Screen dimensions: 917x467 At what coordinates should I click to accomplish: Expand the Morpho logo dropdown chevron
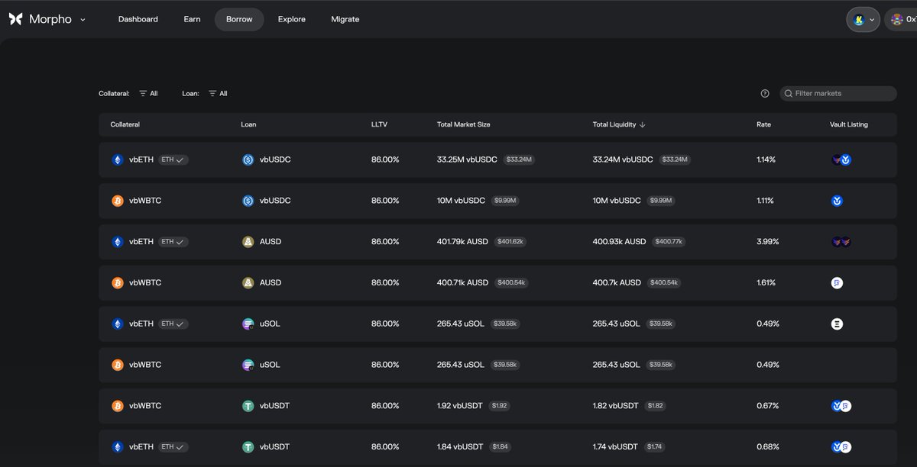tap(83, 20)
